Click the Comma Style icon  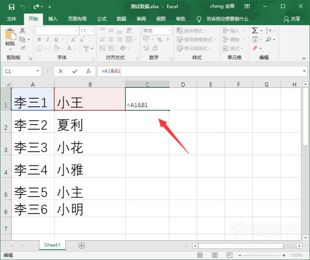[168, 39]
